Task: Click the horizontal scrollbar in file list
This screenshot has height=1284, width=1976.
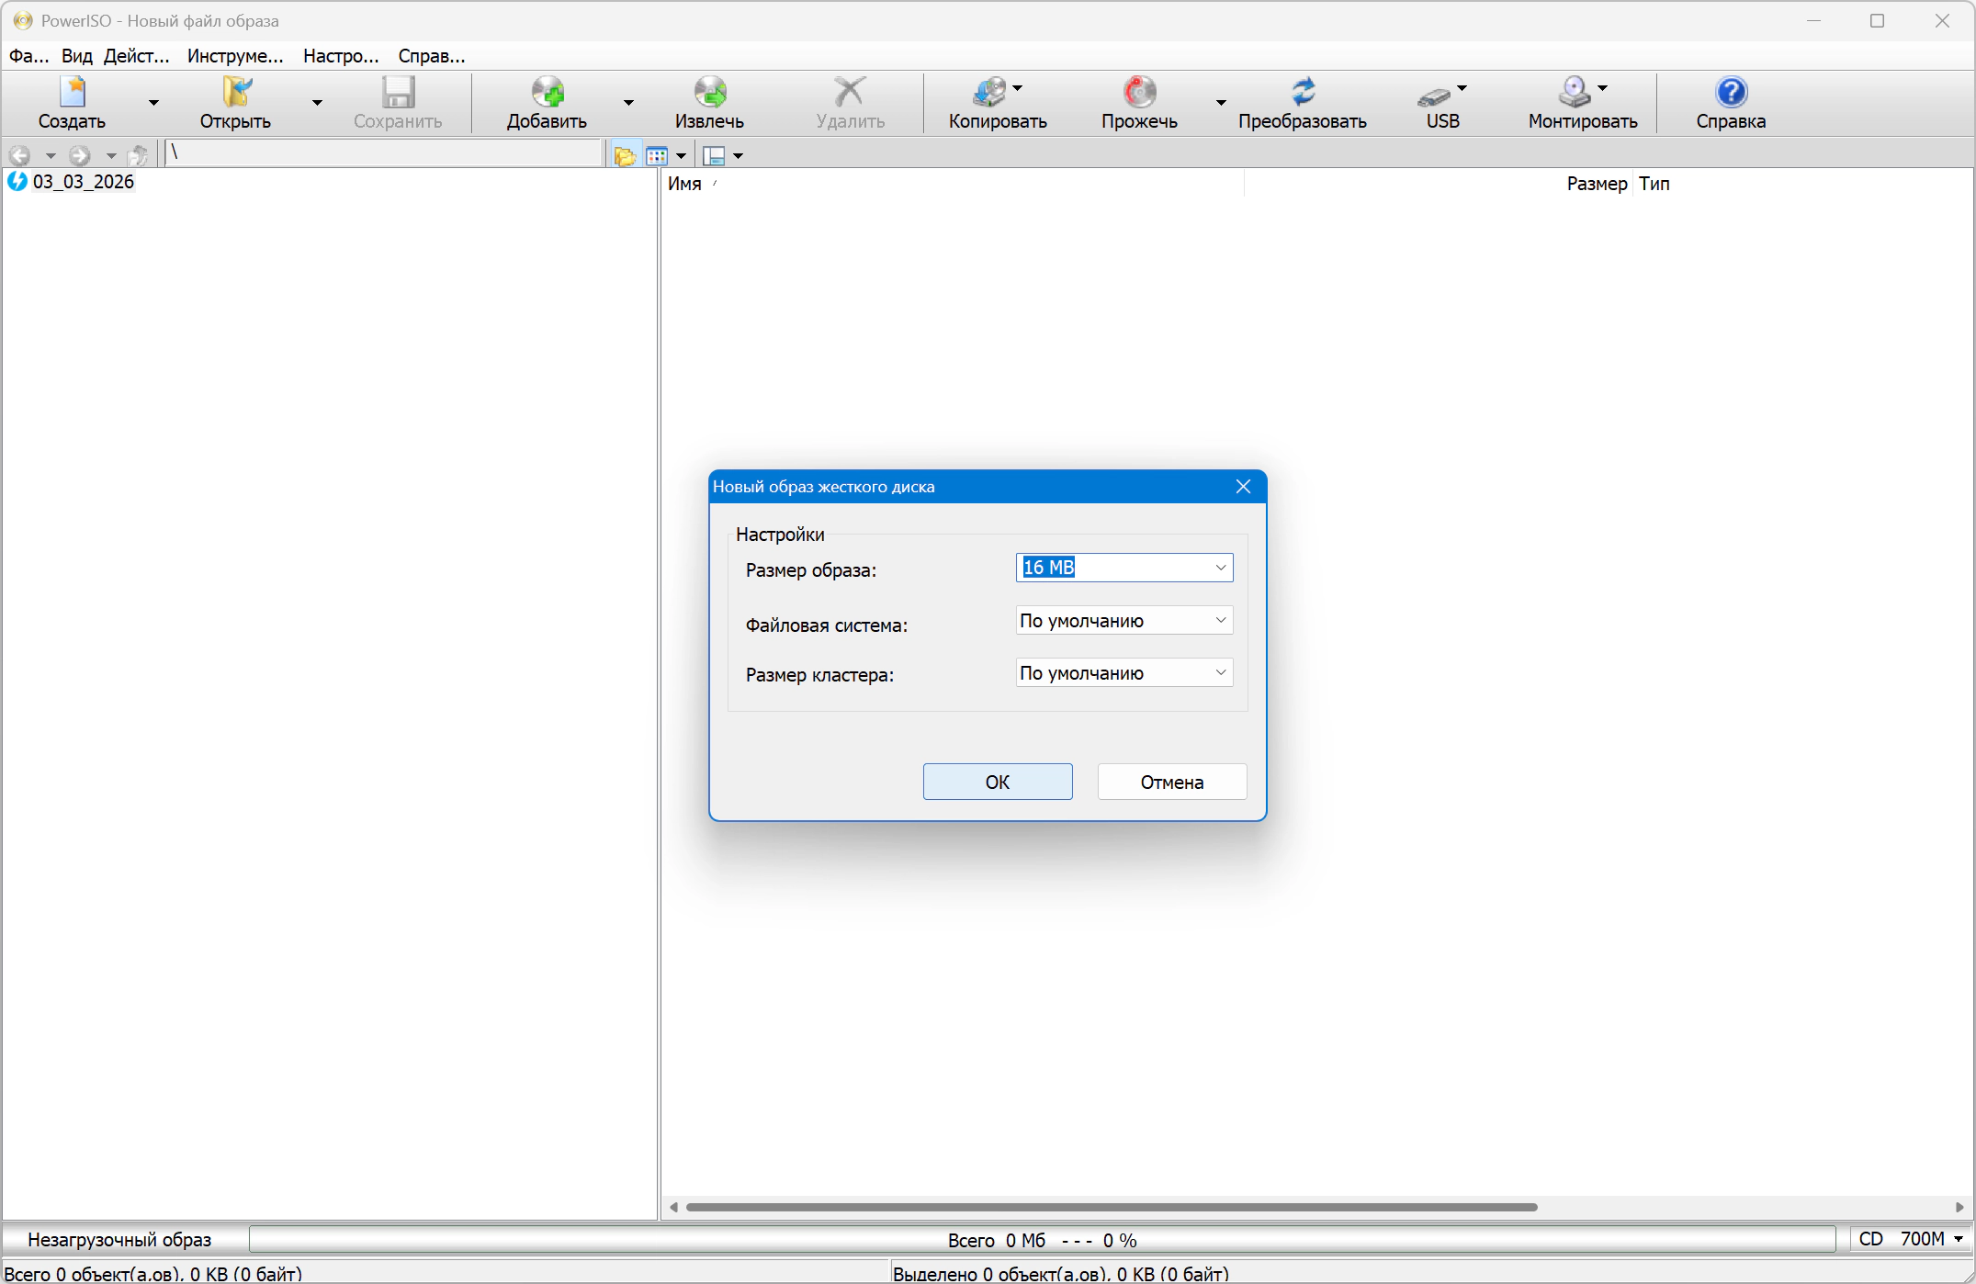Action: 1112,1207
